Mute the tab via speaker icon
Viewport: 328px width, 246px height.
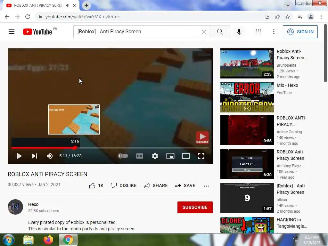pyautogui.click(x=67, y=5)
